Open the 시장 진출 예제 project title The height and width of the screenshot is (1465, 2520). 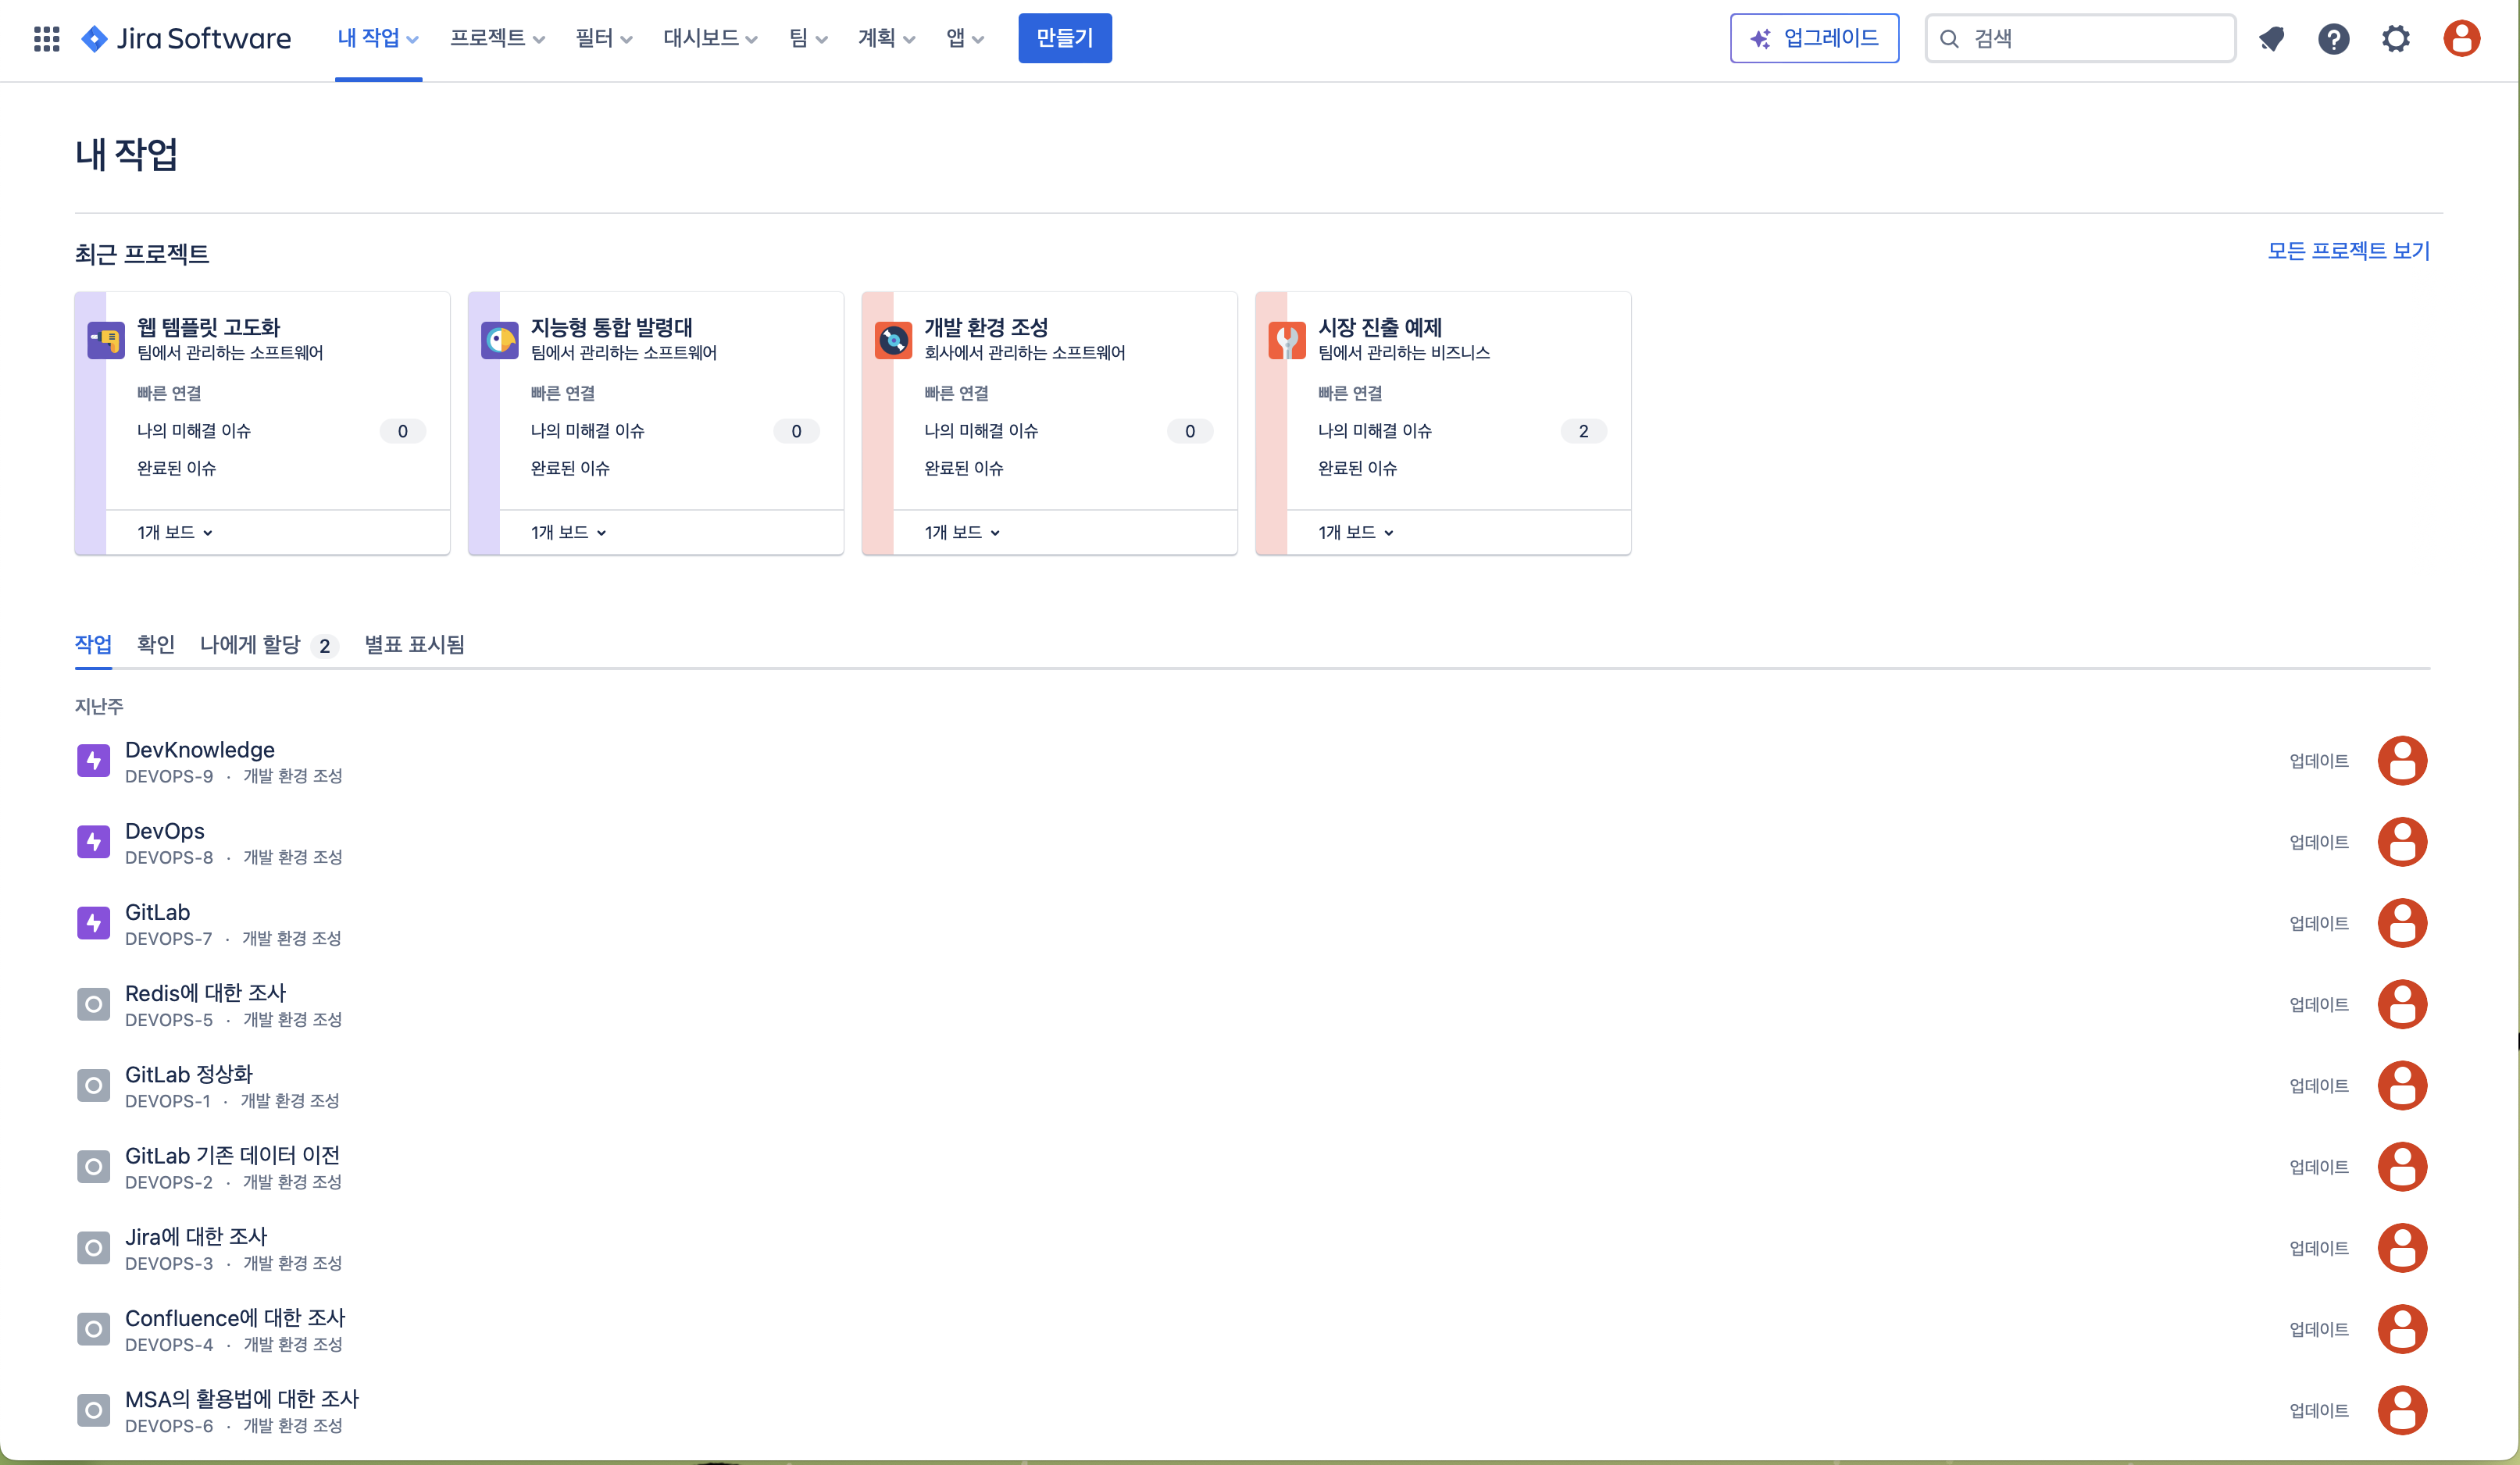tap(1380, 327)
